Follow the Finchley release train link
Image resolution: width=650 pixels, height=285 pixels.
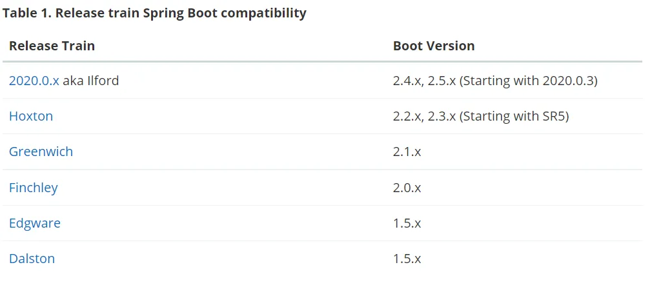[x=33, y=188]
